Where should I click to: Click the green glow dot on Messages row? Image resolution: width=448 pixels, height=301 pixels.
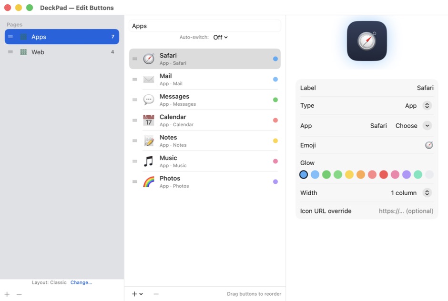(x=275, y=100)
